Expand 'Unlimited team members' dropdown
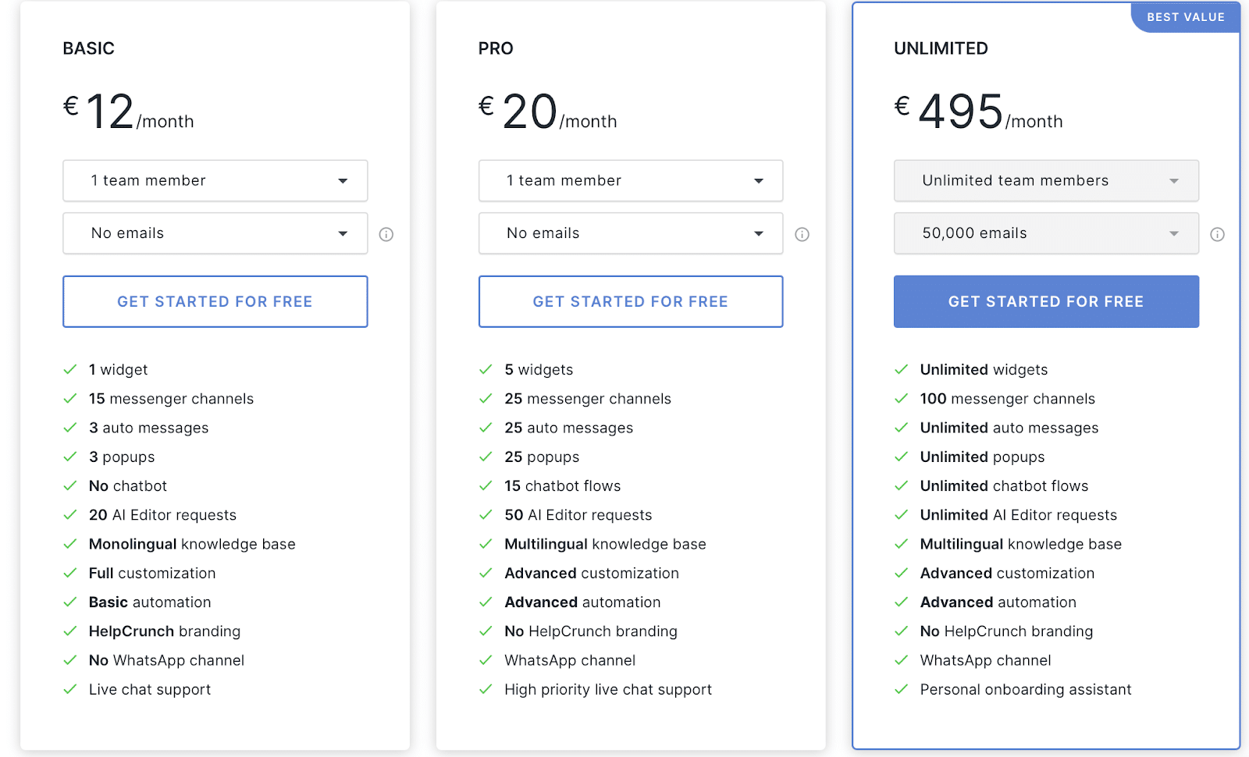The width and height of the screenshot is (1249, 757). pyautogui.click(x=1046, y=181)
